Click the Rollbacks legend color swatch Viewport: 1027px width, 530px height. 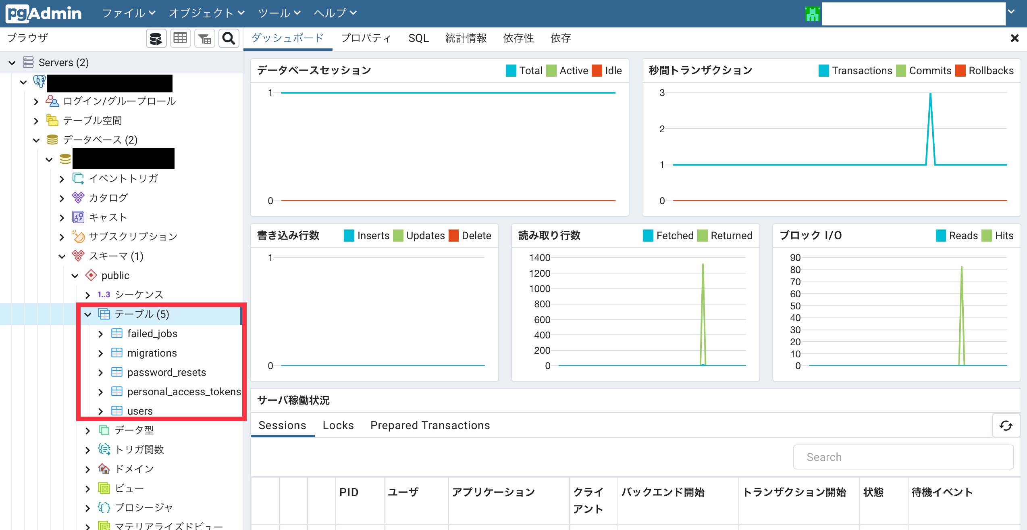click(961, 71)
